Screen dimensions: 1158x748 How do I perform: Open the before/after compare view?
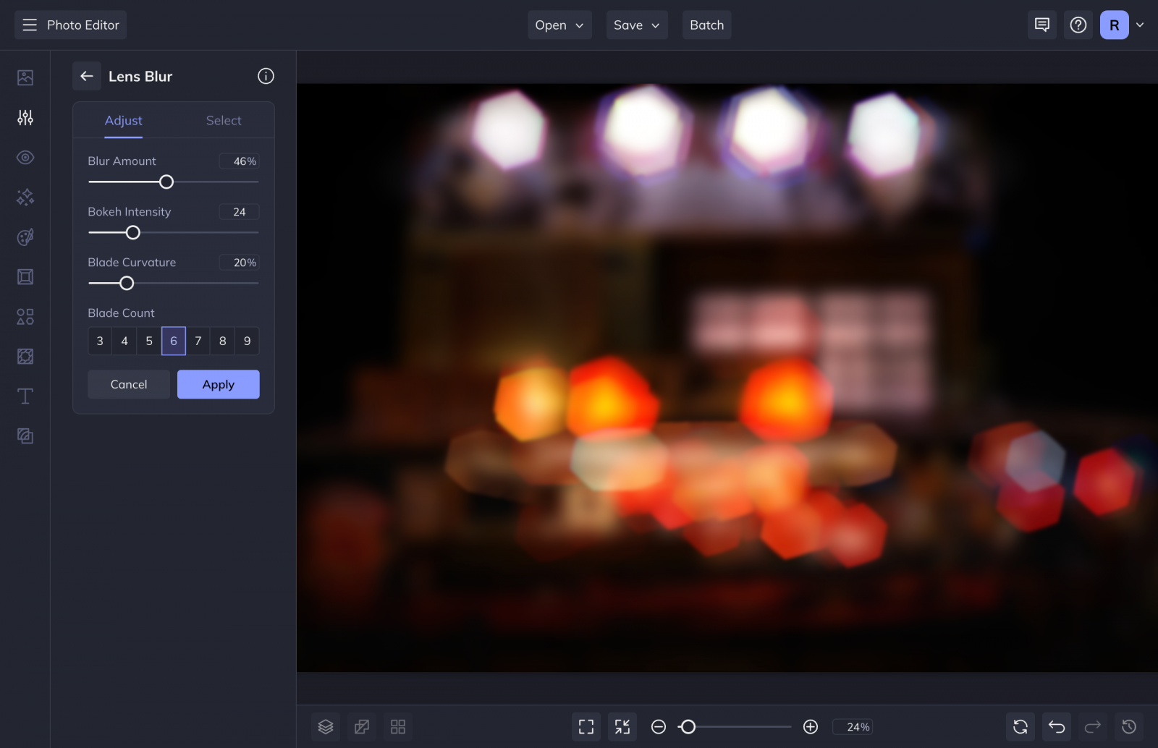[361, 726]
